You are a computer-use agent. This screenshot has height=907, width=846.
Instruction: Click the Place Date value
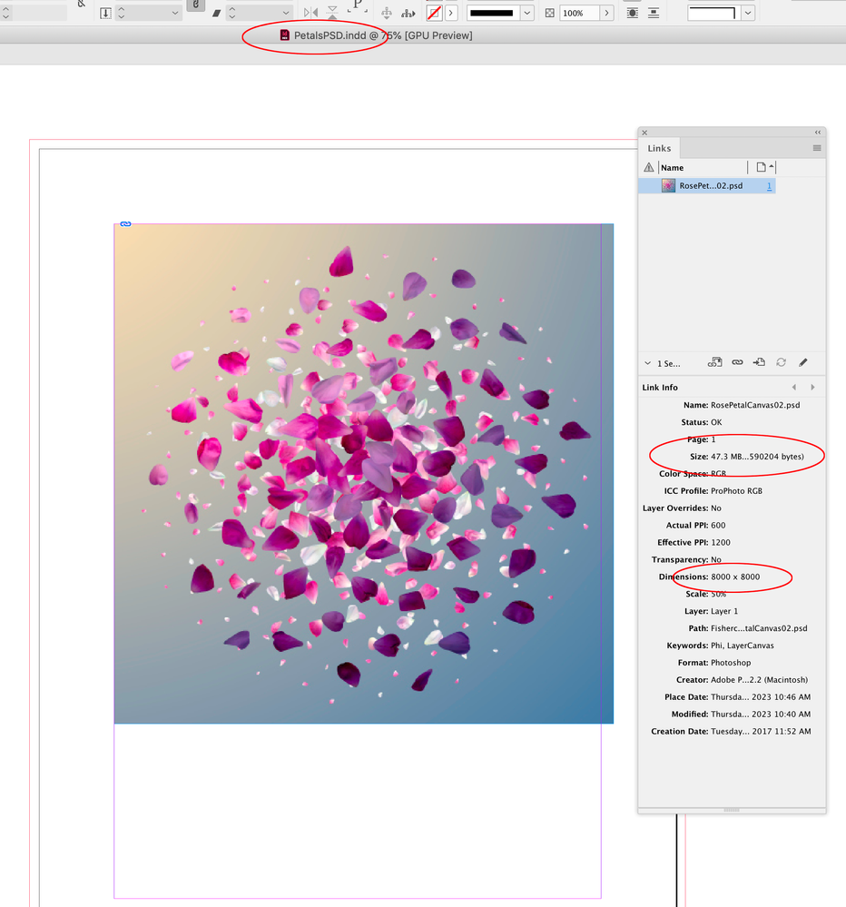click(x=761, y=697)
